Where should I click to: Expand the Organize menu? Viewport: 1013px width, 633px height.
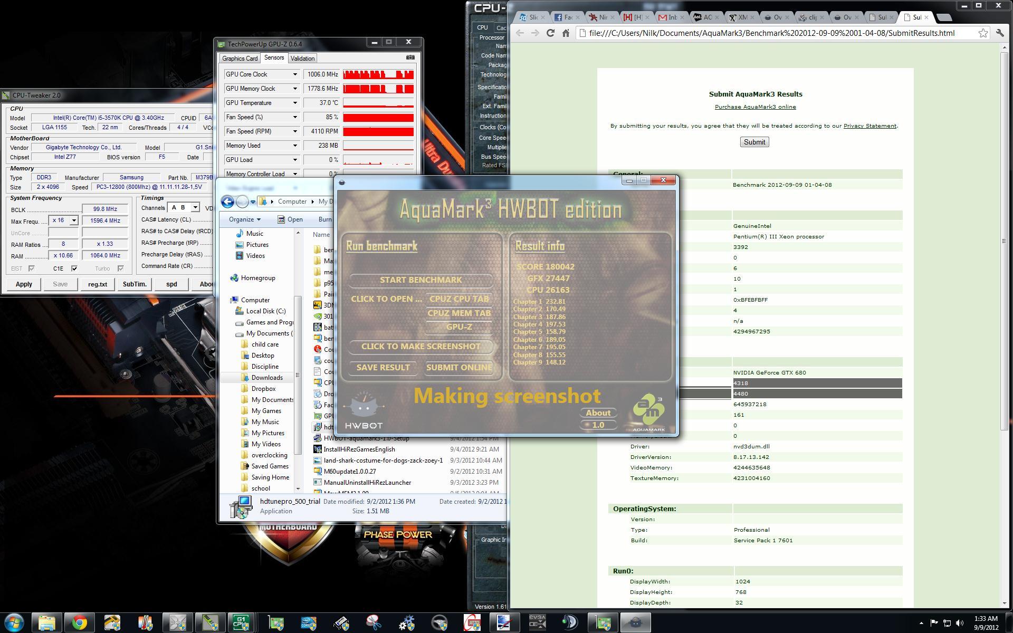pos(244,219)
